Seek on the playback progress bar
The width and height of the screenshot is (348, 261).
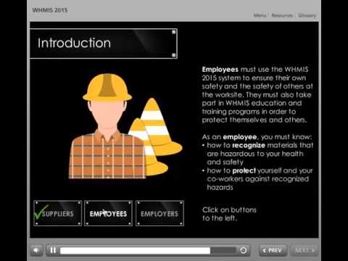tap(148, 251)
